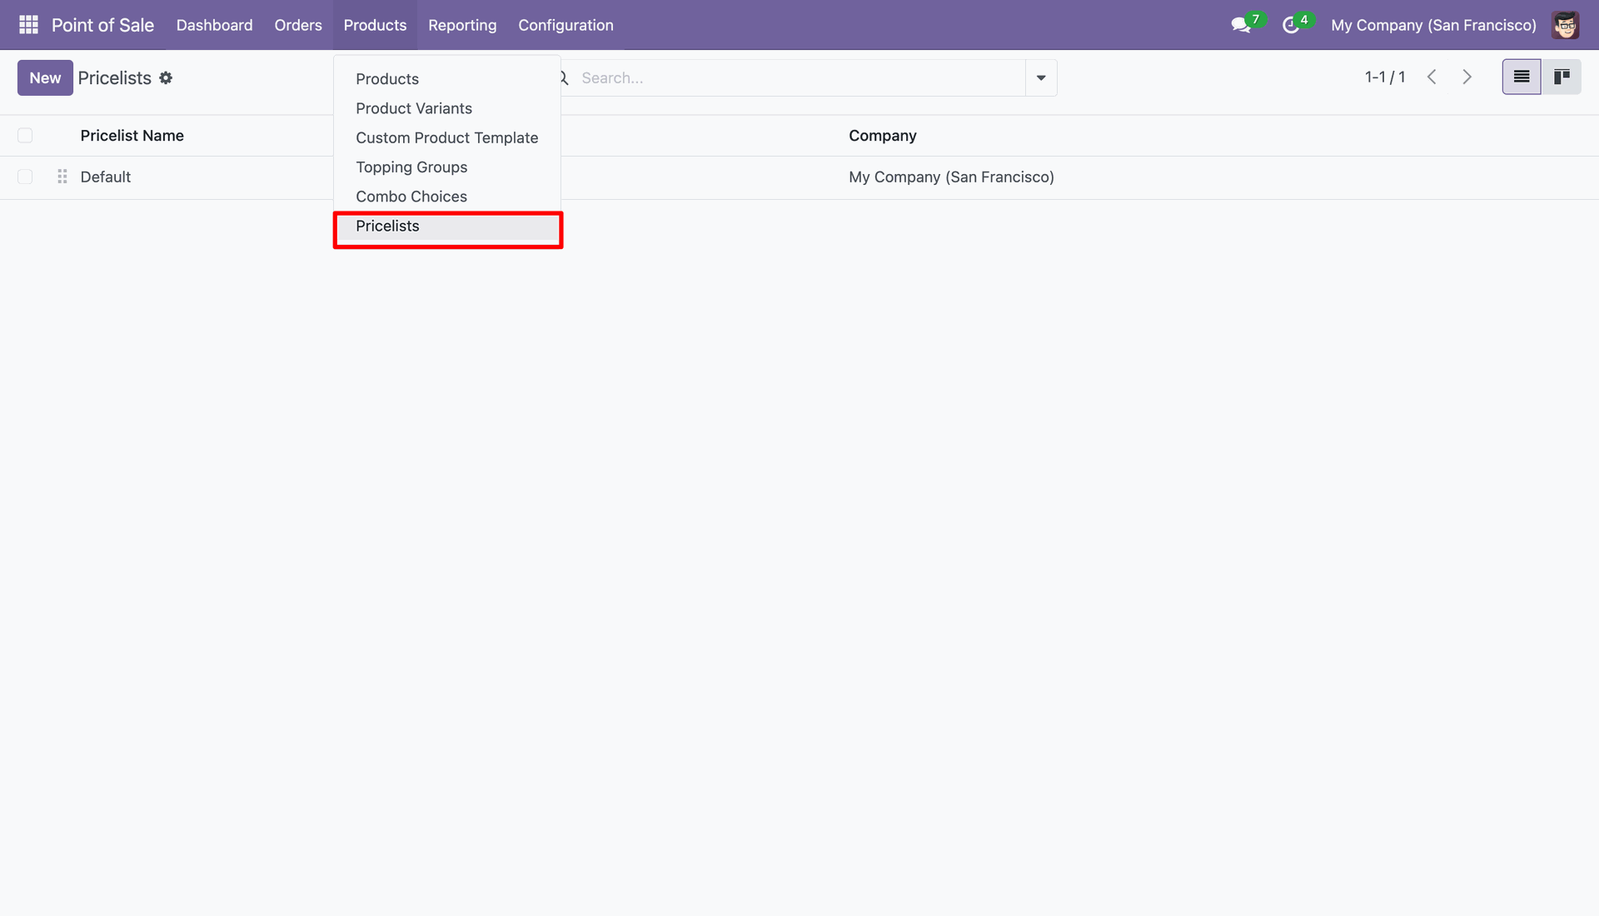Screen dimensions: 1599x916
Task: Click the New button
Action: tap(45, 77)
